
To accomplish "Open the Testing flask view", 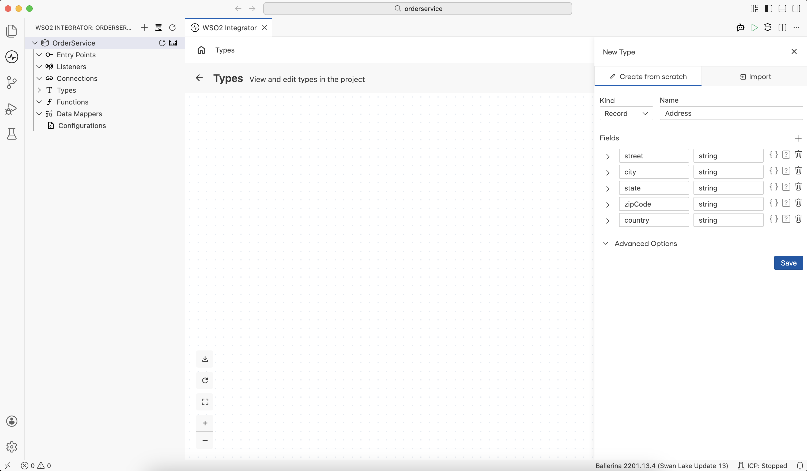I will [12, 134].
